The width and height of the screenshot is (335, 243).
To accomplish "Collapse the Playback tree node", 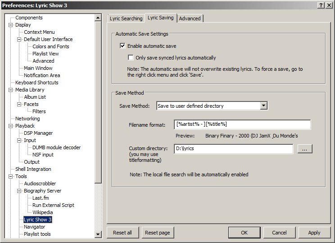I will 11,126.
